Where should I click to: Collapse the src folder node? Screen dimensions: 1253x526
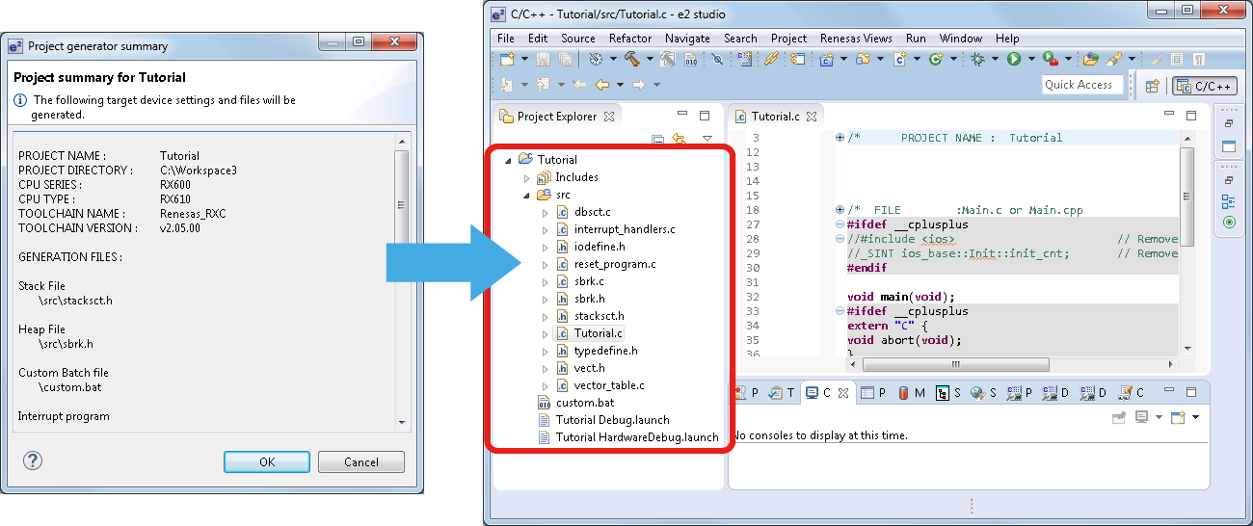coord(526,195)
